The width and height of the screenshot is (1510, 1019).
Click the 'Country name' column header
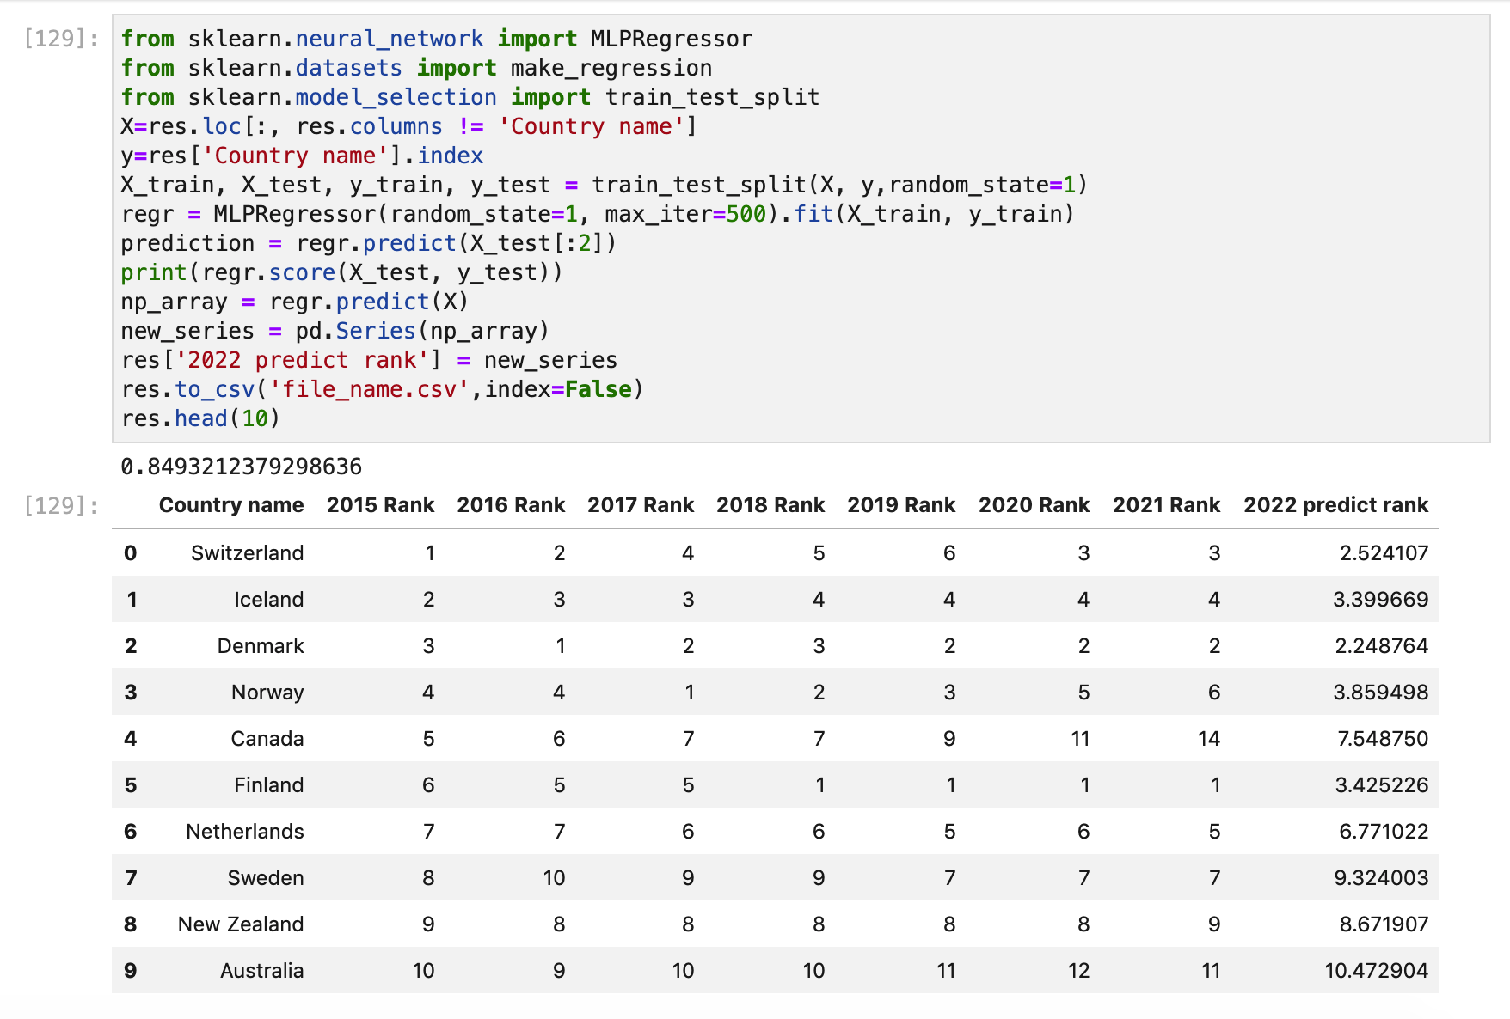click(x=231, y=505)
